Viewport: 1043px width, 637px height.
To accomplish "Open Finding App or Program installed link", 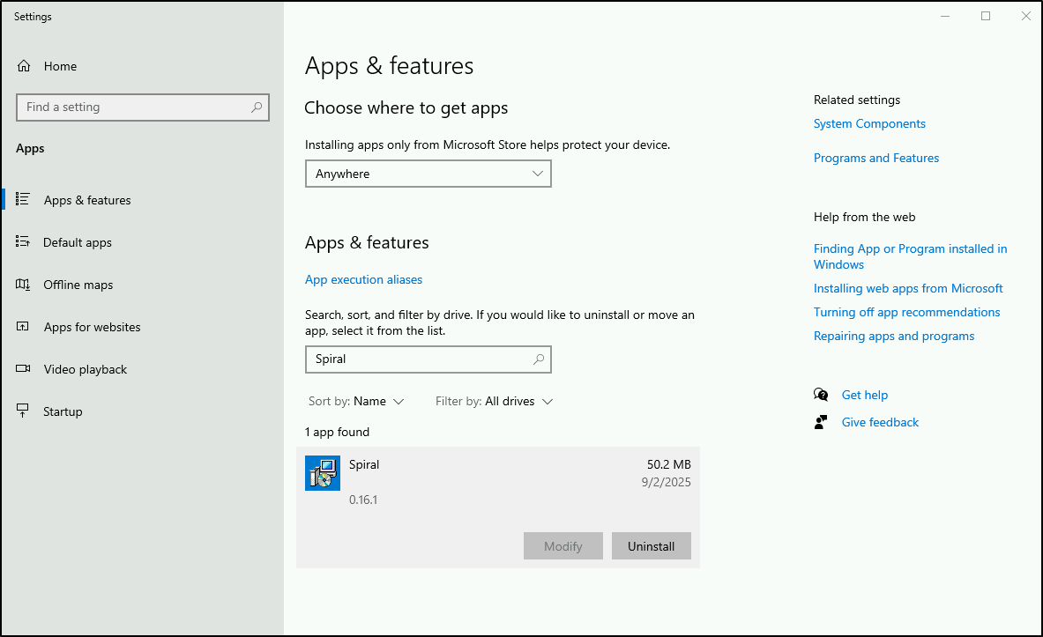I will [x=910, y=256].
